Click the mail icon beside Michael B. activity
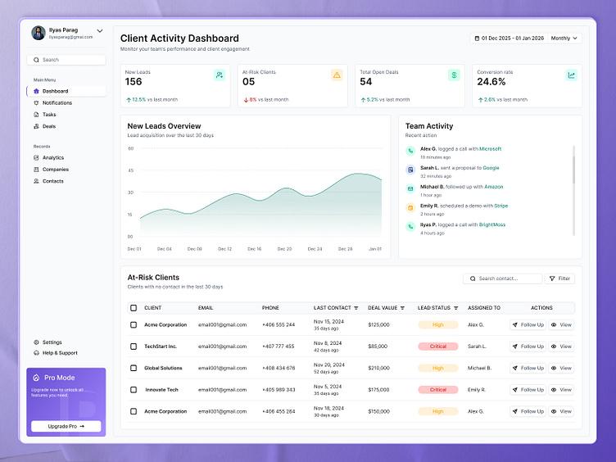This screenshot has width=616, height=462. coord(410,189)
